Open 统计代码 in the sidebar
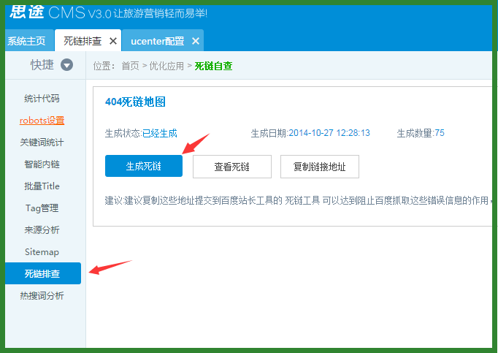Viewport: 498px width, 353px height. coord(42,99)
